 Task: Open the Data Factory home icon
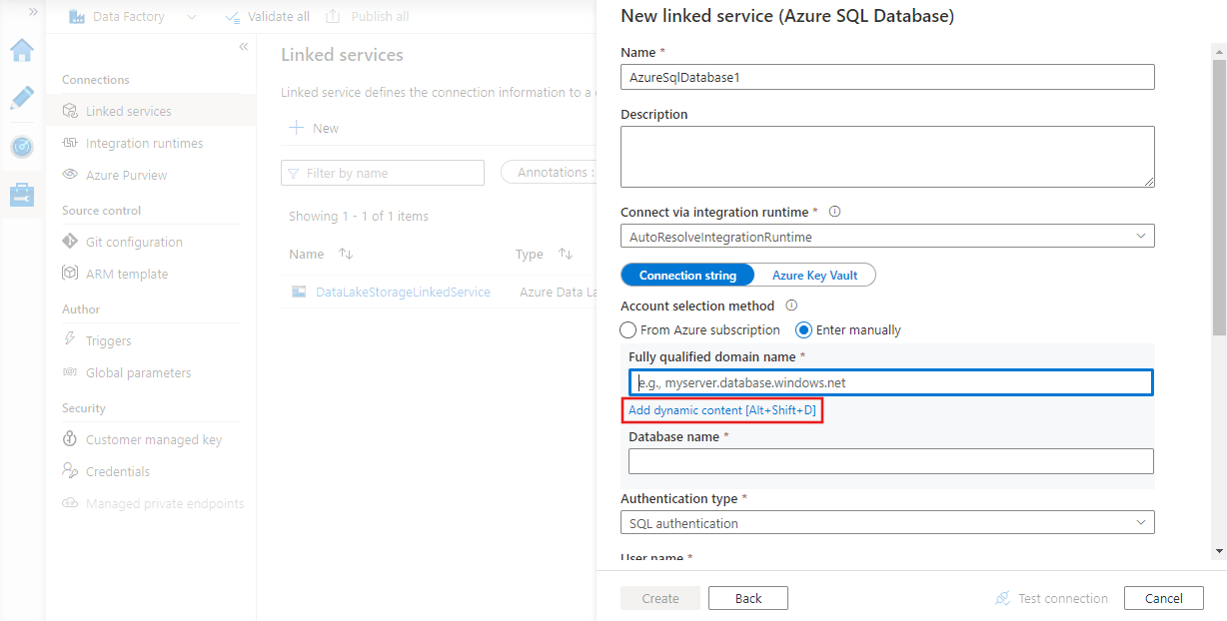tap(22, 50)
